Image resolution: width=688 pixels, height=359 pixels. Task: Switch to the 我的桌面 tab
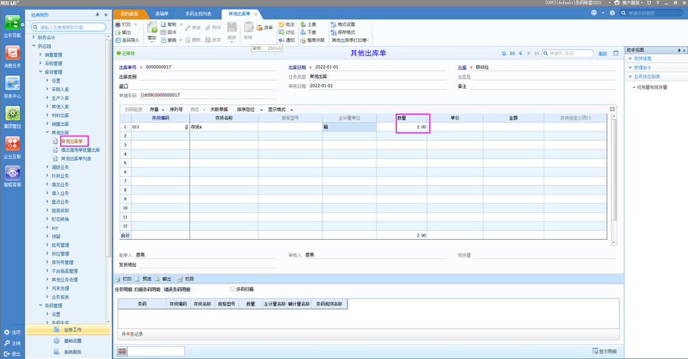(x=129, y=14)
